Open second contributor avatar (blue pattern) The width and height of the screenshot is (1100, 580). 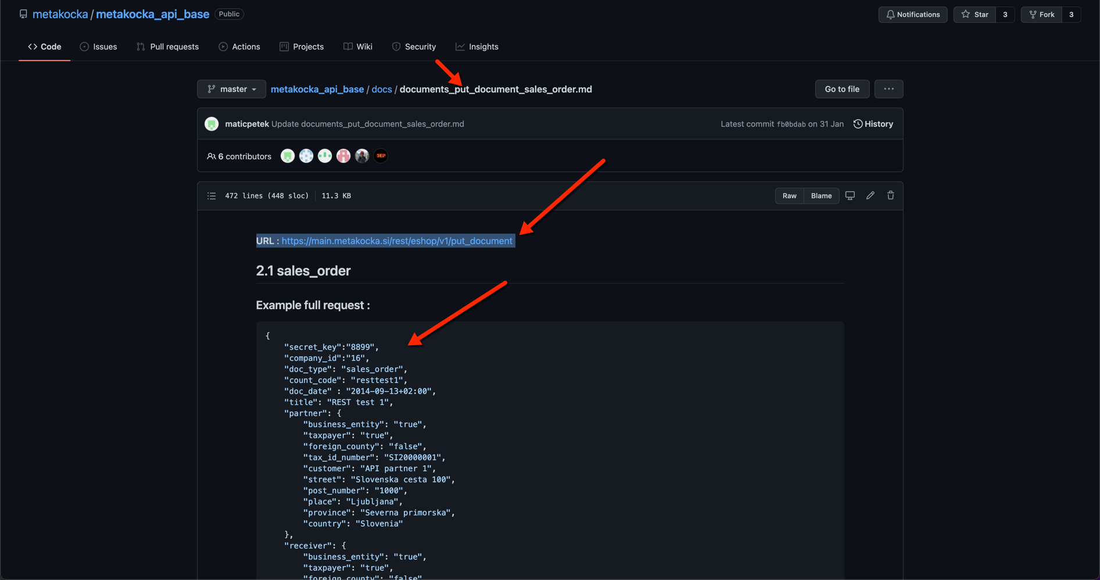point(306,156)
